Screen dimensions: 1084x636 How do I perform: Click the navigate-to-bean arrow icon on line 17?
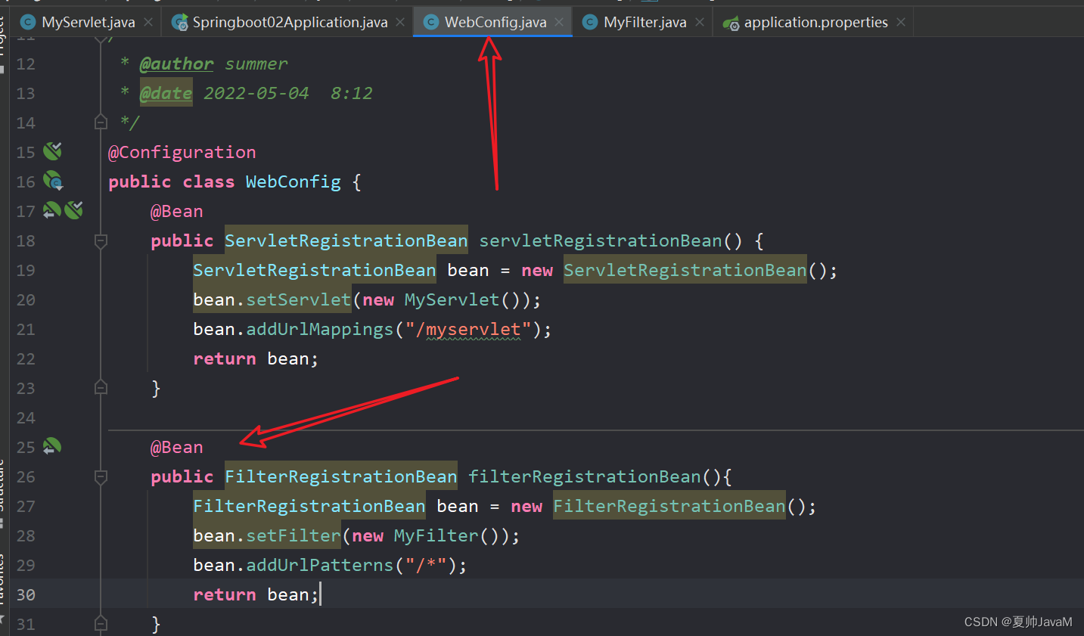tap(51, 210)
